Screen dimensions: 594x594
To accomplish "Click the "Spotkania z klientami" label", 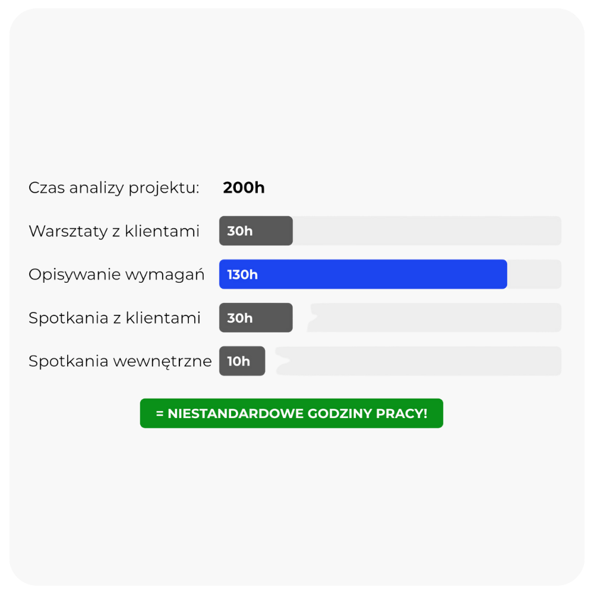I will [115, 318].
